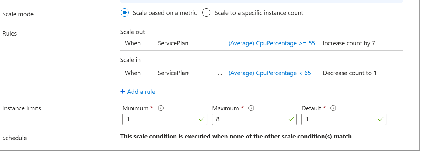Choose Scale to a specific instance count
This screenshot has height=155, width=423.
pyautogui.click(x=206, y=13)
